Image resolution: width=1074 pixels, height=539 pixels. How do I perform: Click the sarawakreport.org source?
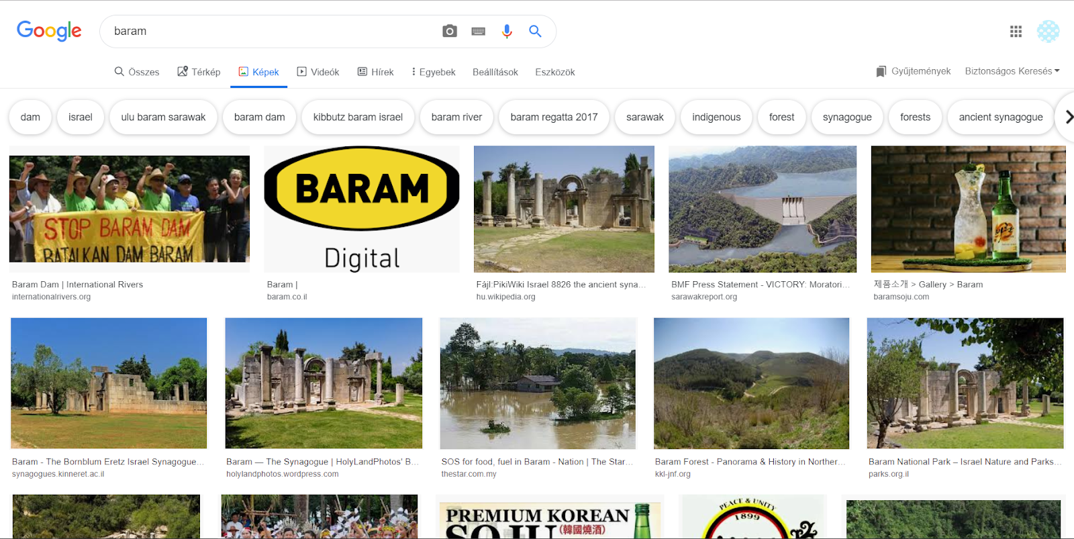(704, 297)
